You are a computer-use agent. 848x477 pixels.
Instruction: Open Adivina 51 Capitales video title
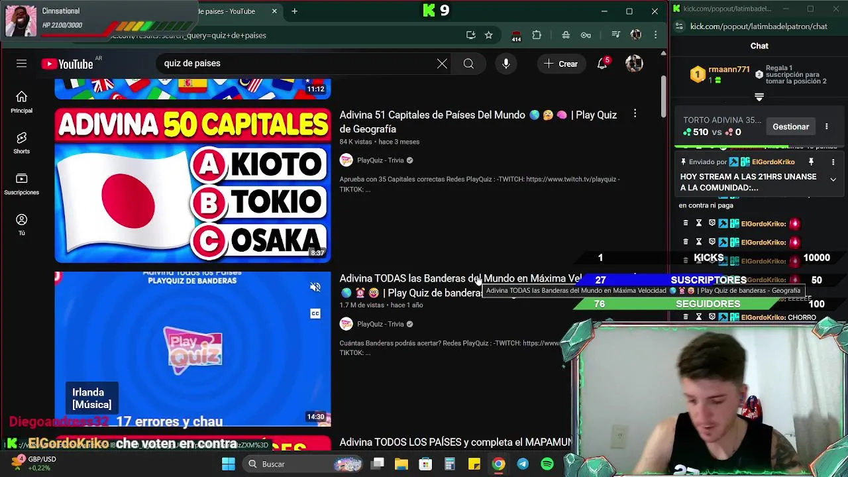point(478,122)
